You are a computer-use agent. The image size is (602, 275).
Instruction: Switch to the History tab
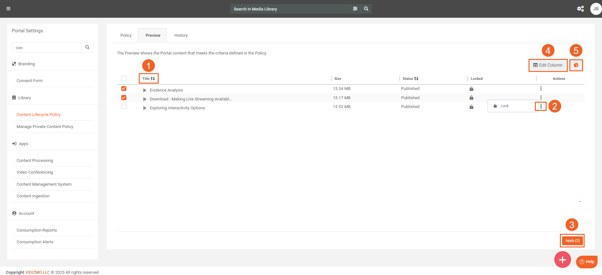click(x=181, y=35)
